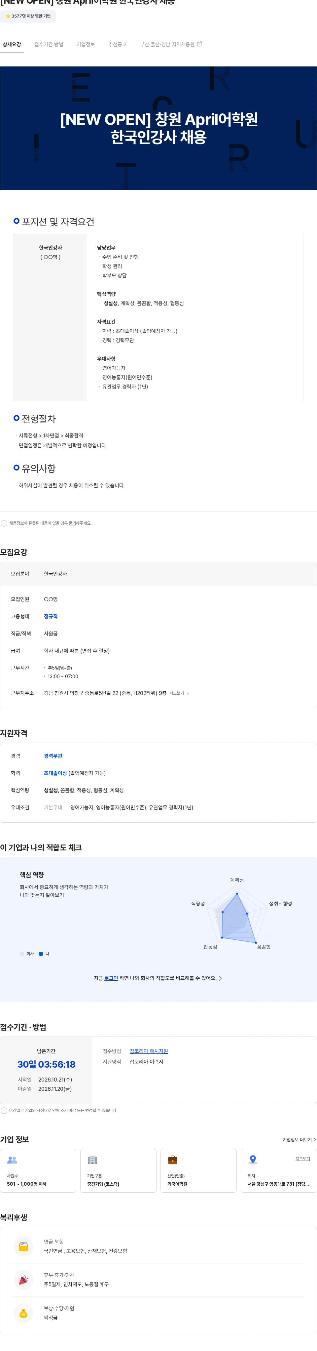This screenshot has width=317, height=1351.
Task: Click the 문의 link in the notice
Action: 72,523
